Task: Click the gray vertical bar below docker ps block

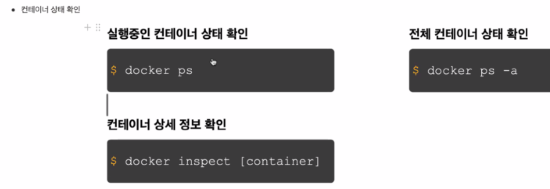Action: (x=108, y=104)
